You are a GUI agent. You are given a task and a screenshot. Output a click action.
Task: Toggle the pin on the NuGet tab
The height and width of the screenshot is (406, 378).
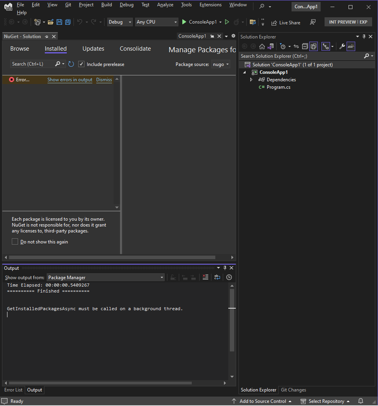click(46, 36)
